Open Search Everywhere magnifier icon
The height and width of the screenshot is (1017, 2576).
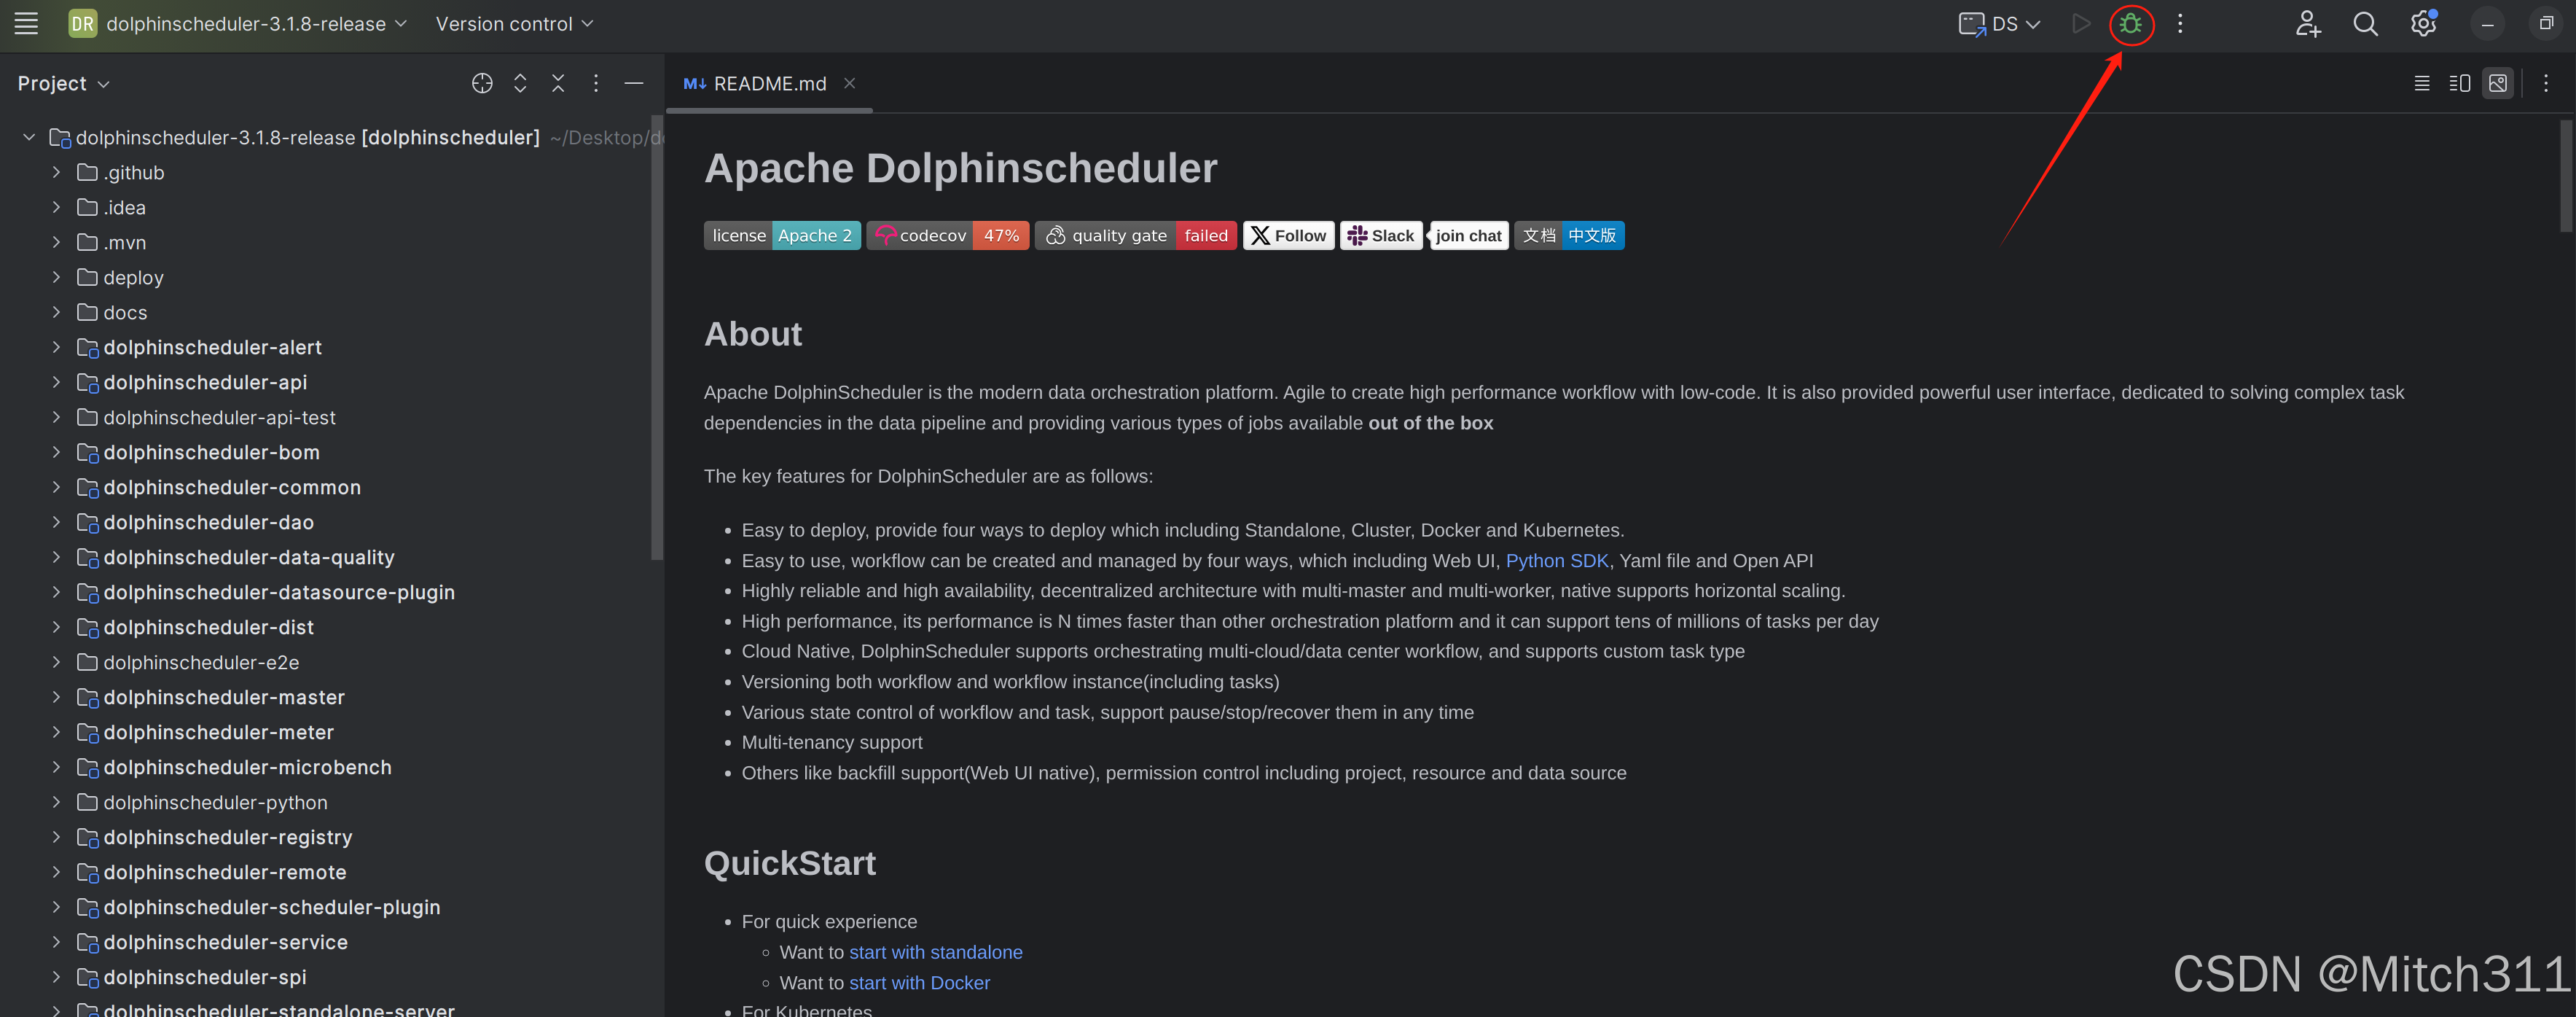click(2365, 24)
